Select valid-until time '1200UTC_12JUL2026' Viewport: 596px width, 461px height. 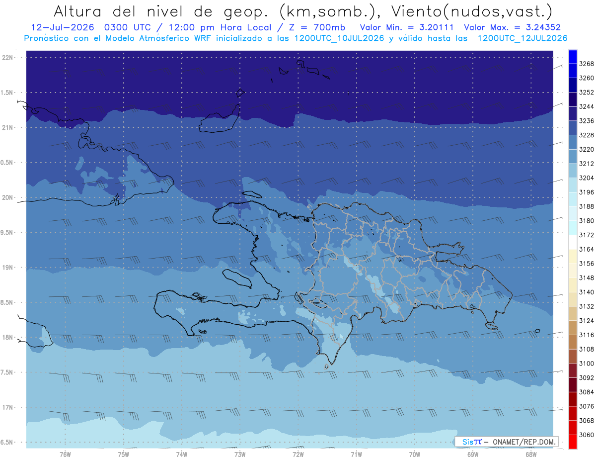pos(522,38)
